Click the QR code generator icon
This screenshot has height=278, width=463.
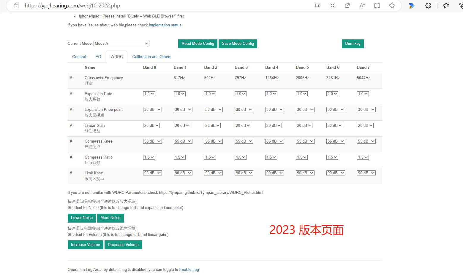coord(332,6)
